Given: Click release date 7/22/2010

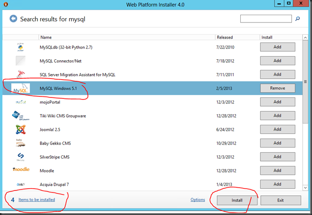Looking at the screenshot, I should point(225,47).
